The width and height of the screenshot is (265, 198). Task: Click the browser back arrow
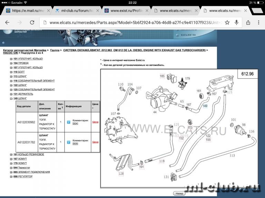tap(7, 22)
